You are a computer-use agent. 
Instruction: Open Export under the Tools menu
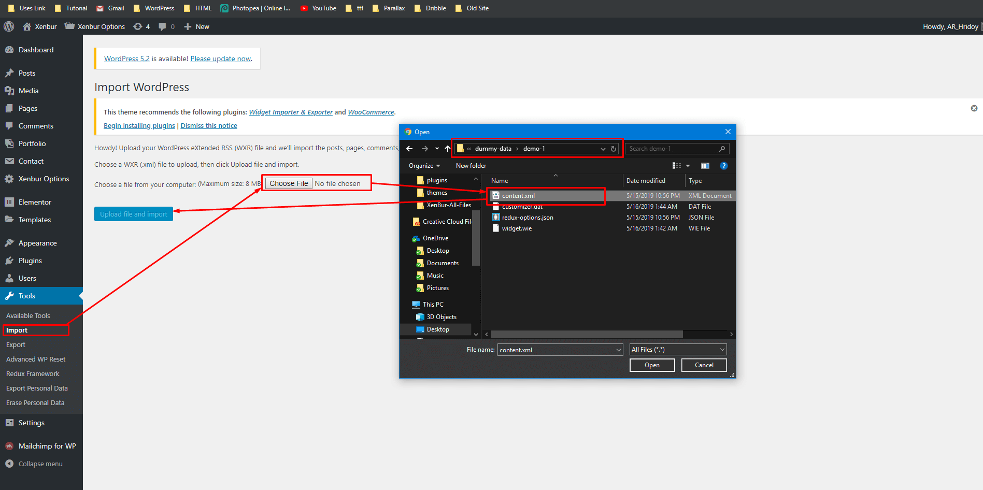tap(16, 344)
